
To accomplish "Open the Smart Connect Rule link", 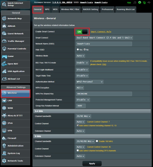I will pos(101,32).
